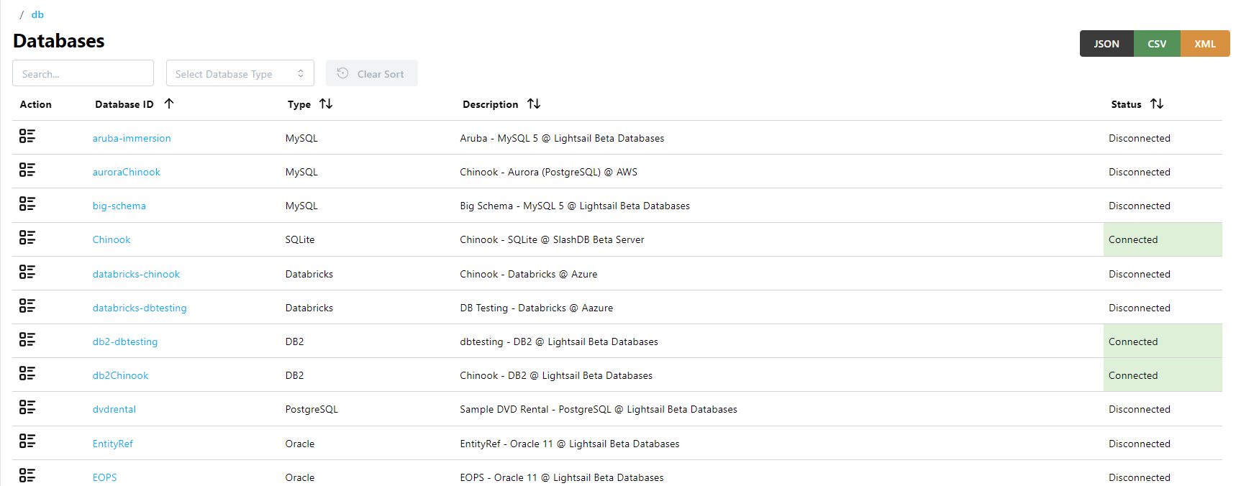
Task: Export the list as CSV
Action: coord(1156,44)
